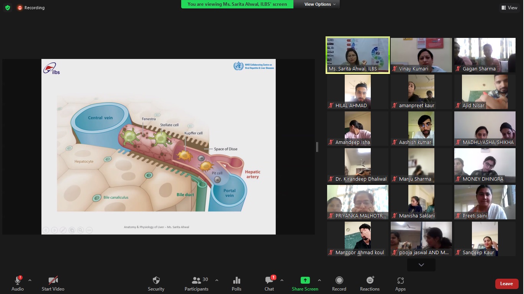
Task: Show next page of gallery participants
Action: point(421,265)
